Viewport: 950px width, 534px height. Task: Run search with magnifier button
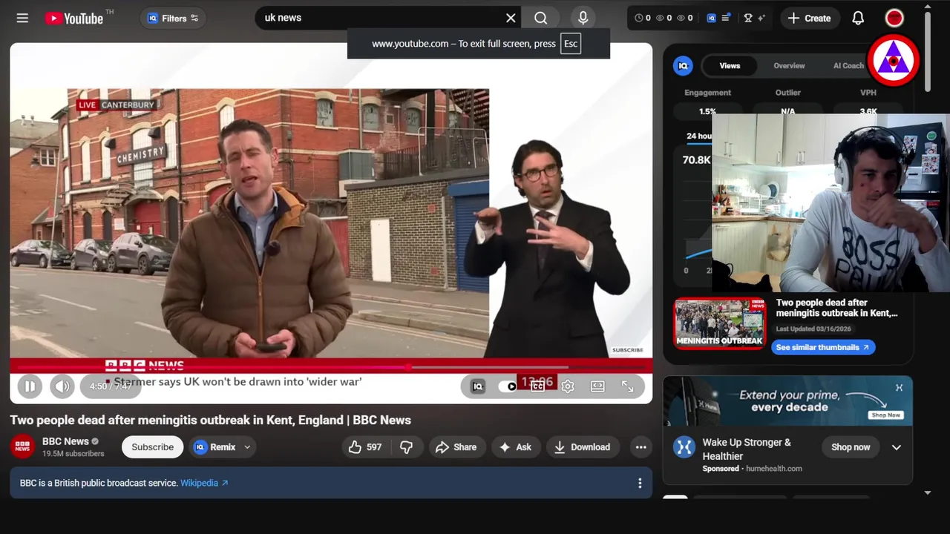tap(541, 18)
